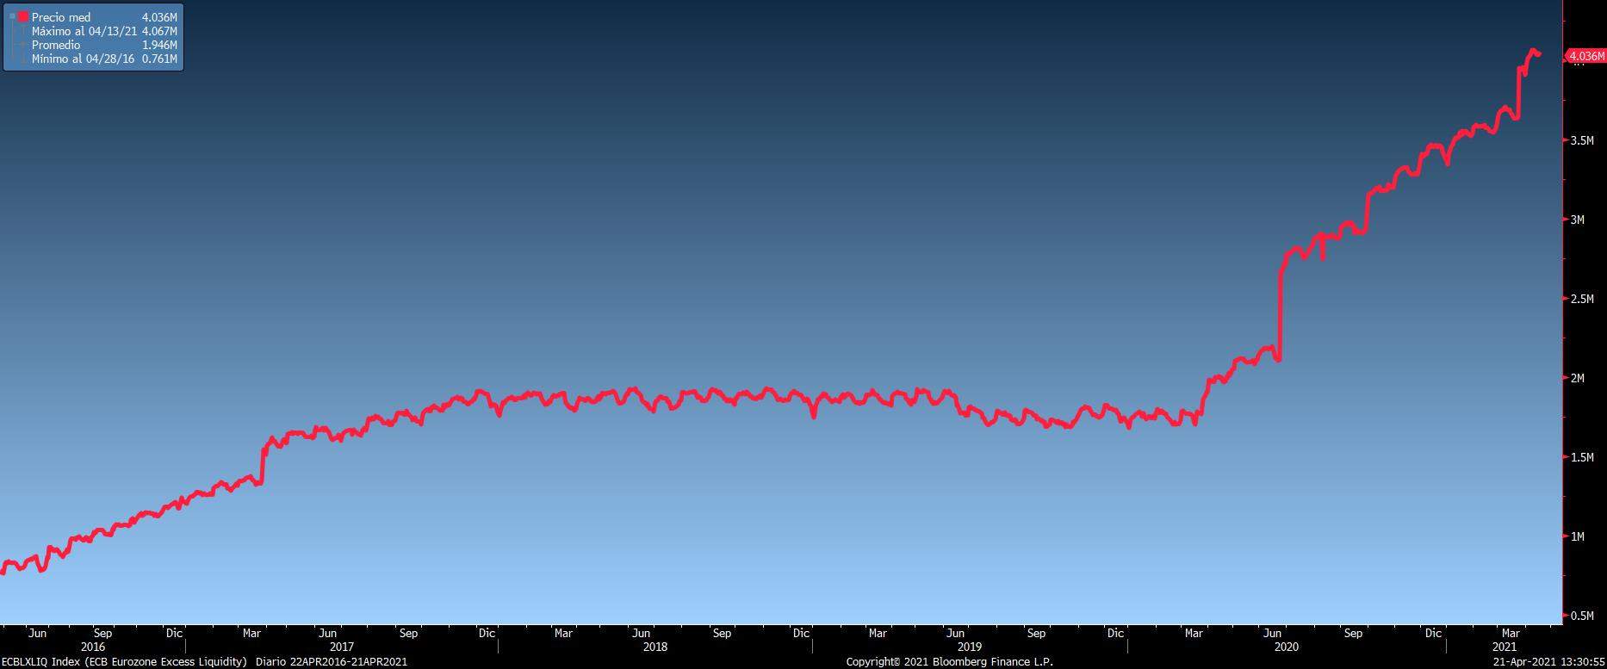Click the small square icon beside the red legend swatch
The width and height of the screenshot is (1607, 669).
[x=11, y=16]
